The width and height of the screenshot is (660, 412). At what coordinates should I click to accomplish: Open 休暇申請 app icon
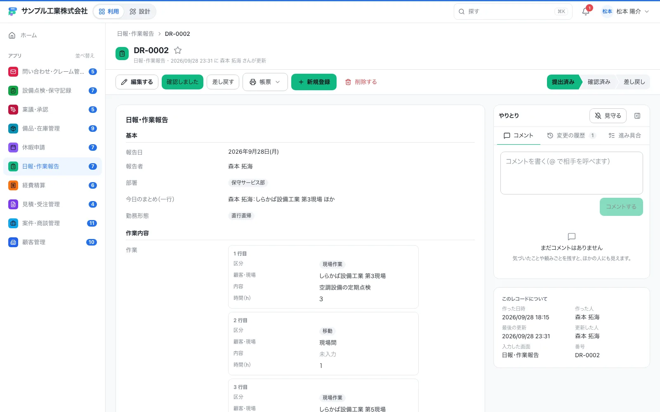tap(13, 147)
